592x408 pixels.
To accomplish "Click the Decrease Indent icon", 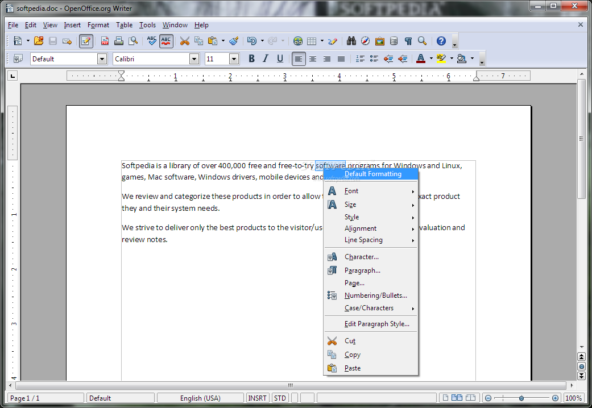I will click(x=388, y=59).
